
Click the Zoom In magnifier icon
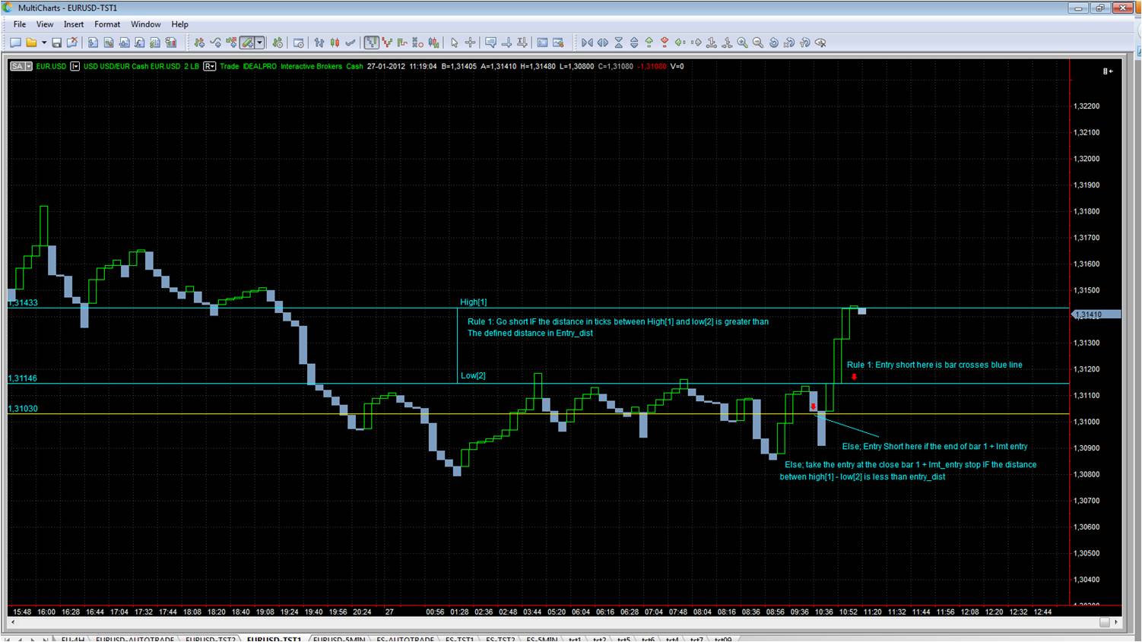point(742,43)
